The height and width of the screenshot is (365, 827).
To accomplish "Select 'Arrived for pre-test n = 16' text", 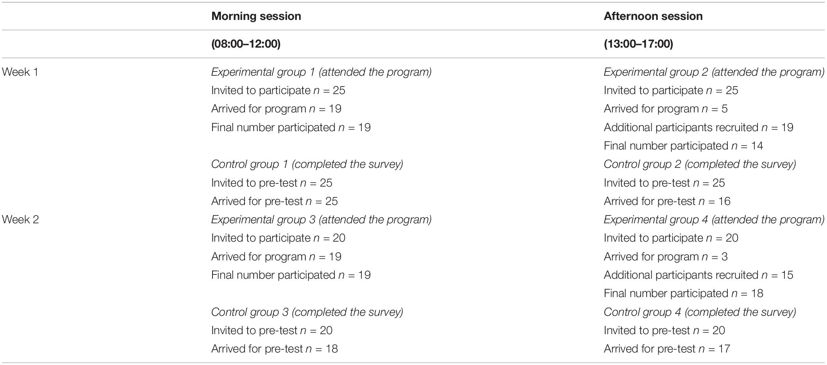I will pos(667,201).
